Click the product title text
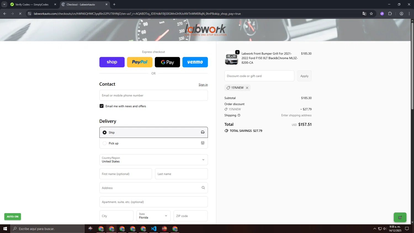Viewport: 414px width, 233px height. pos(269,58)
